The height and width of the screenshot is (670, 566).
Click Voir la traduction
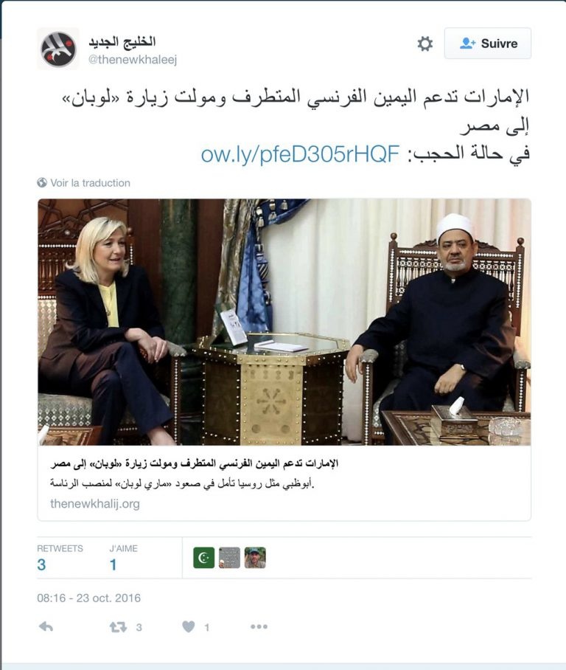(90, 183)
